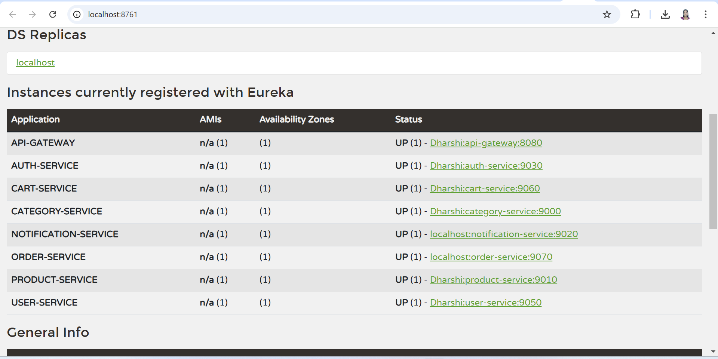Click the DS Replicas heading

[47, 35]
